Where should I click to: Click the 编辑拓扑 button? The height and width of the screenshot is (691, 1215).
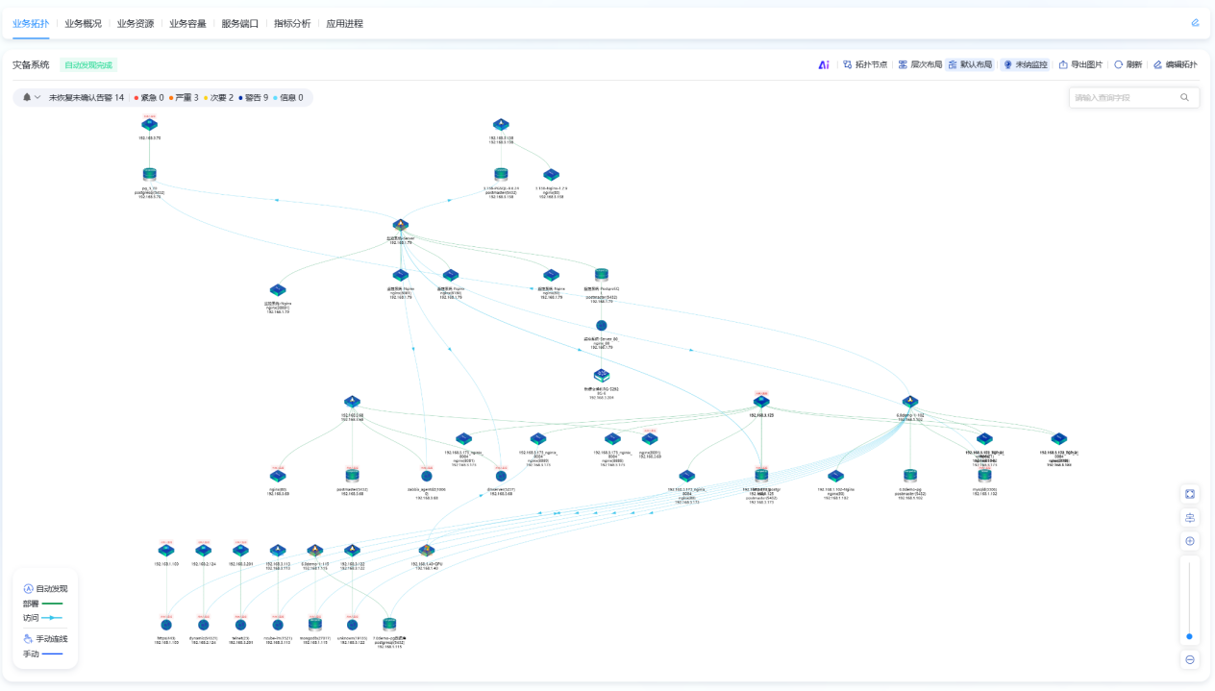pos(1176,65)
